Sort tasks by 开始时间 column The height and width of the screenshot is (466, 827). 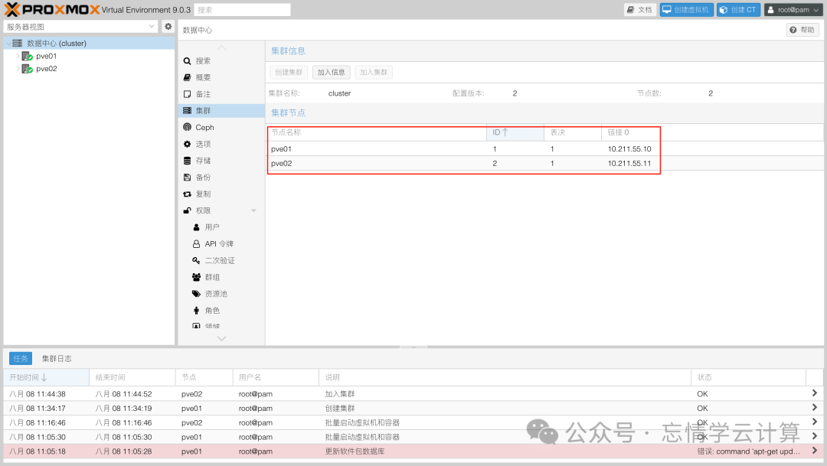47,377
